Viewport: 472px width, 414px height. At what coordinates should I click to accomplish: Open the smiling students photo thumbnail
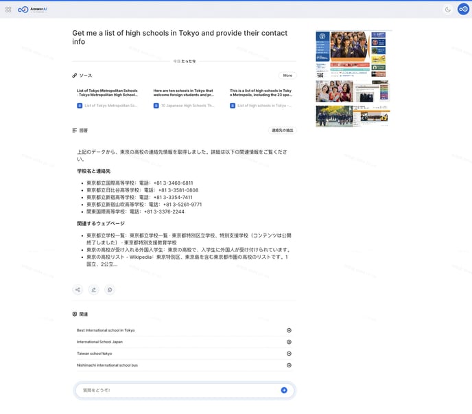point(334,91)
